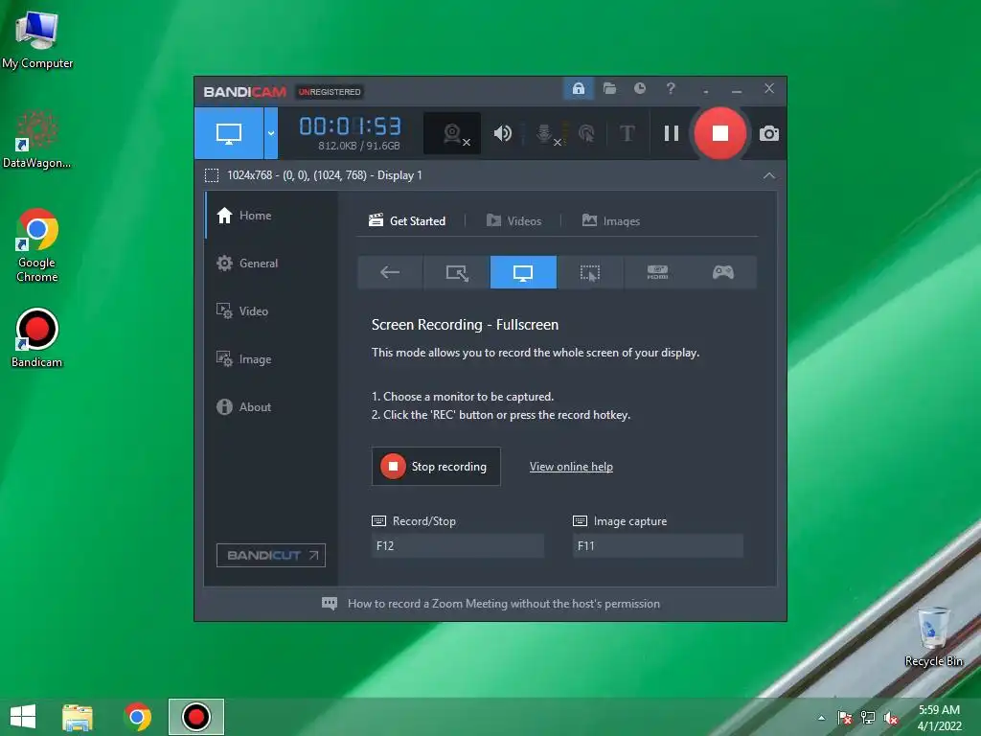Collapse the panel with the chevron arrow
The image size is (981, 736).
(x=769, y=176)
